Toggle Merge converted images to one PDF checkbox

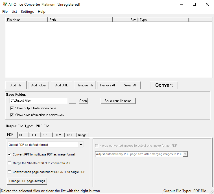click(136, 146)
